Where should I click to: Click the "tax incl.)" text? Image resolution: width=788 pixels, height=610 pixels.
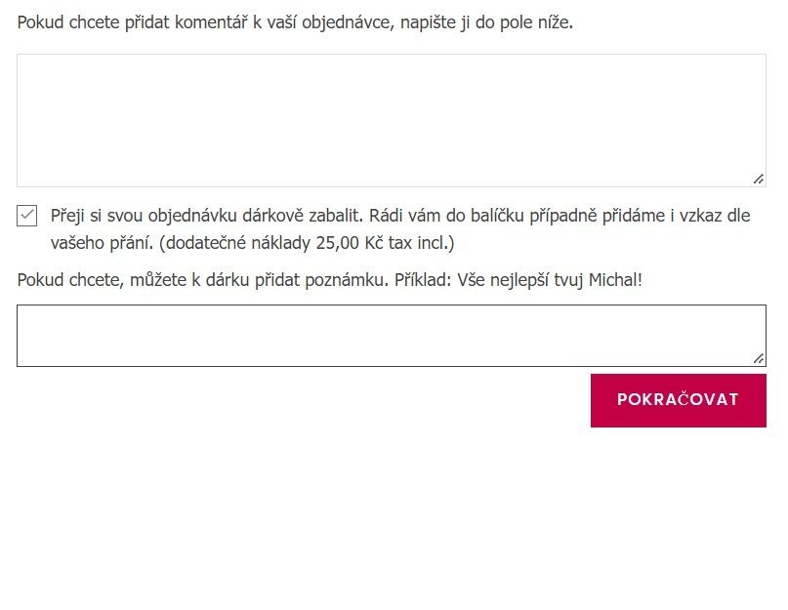417,243
